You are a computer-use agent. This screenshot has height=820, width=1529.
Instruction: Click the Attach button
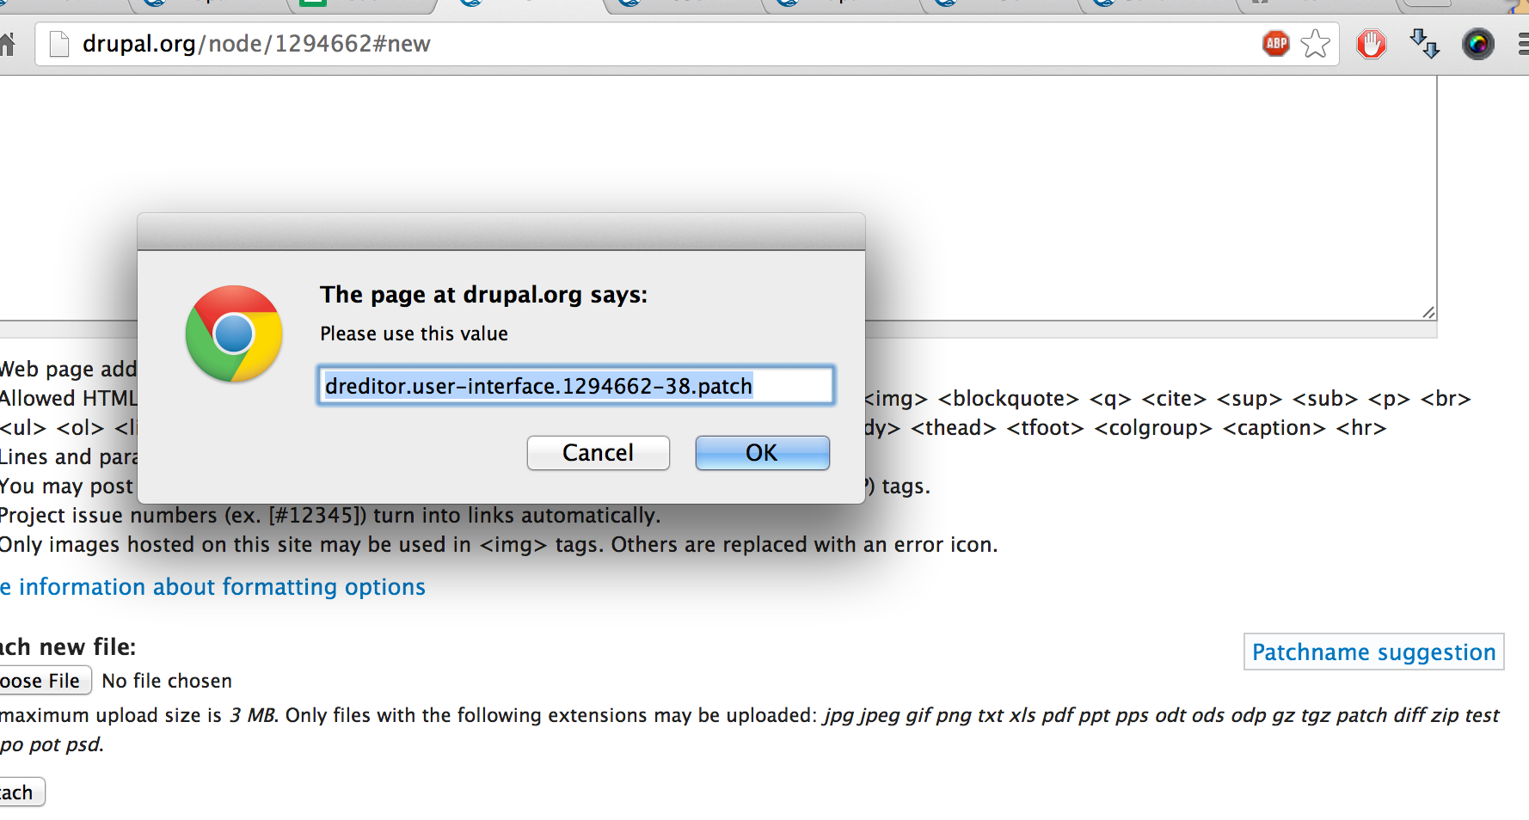tap(21, 792)
